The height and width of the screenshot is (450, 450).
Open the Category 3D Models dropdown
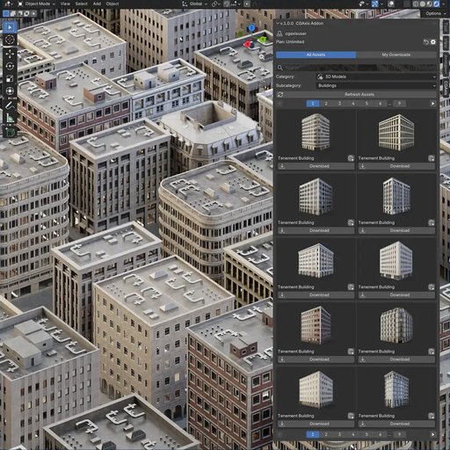coord(376,76)
